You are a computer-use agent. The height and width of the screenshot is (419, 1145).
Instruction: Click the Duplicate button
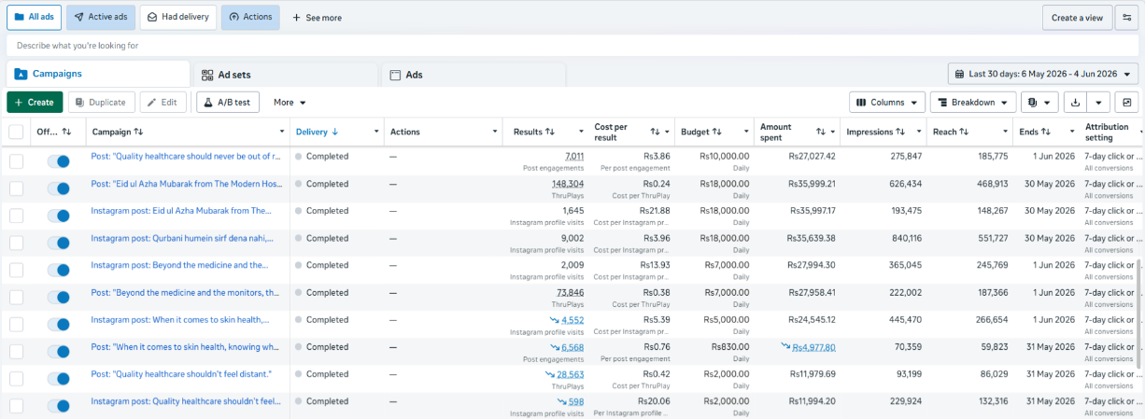click(102, 102)
